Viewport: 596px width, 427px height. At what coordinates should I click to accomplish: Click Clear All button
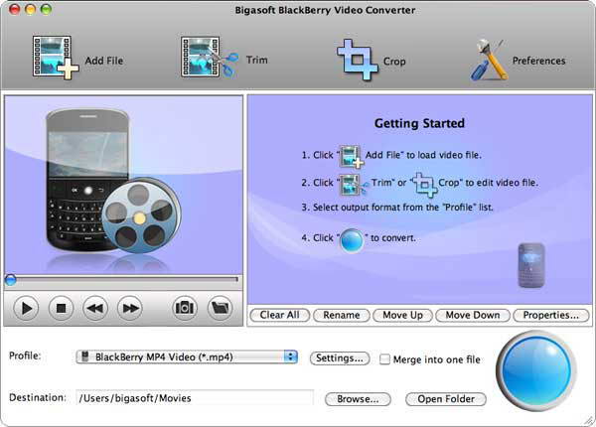pos(280,315)
